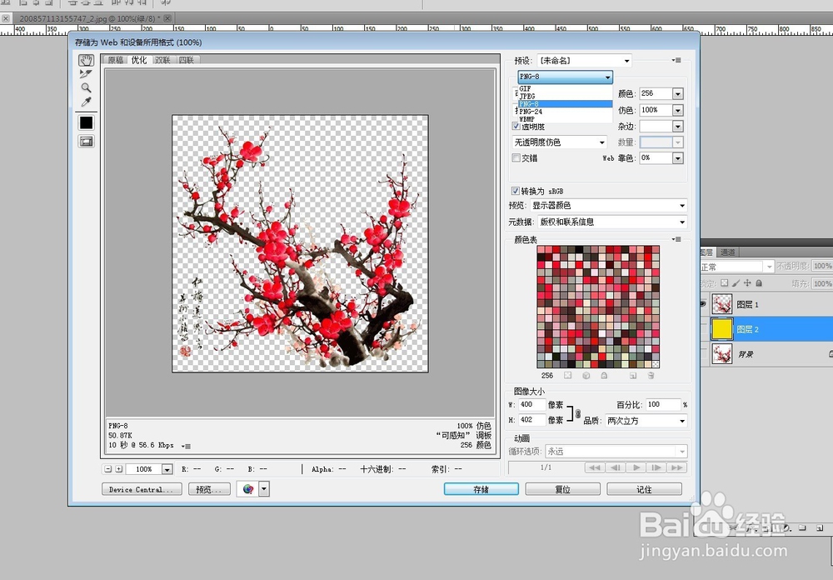Click the web-shift cube icon
Image resolution: width=833 pixels, height=580 pixels.
coord(586,375)
